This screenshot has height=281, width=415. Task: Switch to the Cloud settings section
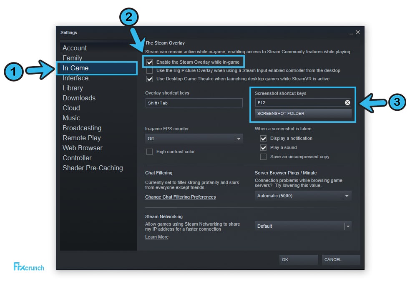(71, 108)
